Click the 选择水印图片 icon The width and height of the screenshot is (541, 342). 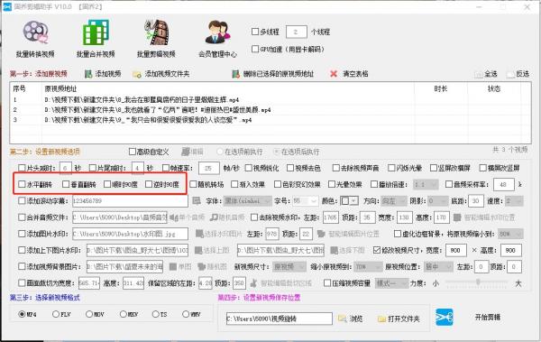199,234
